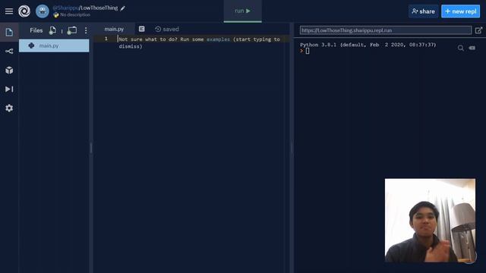
Task: Open the Debugger sidebar panel
Action: (9, 89)
